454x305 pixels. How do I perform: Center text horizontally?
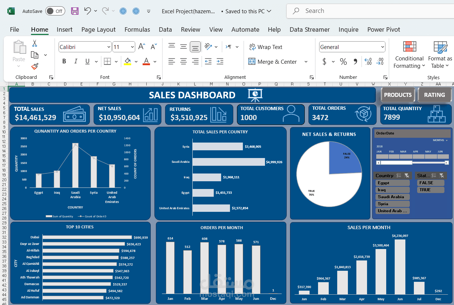pyautogui.click(x=183, y=62)
